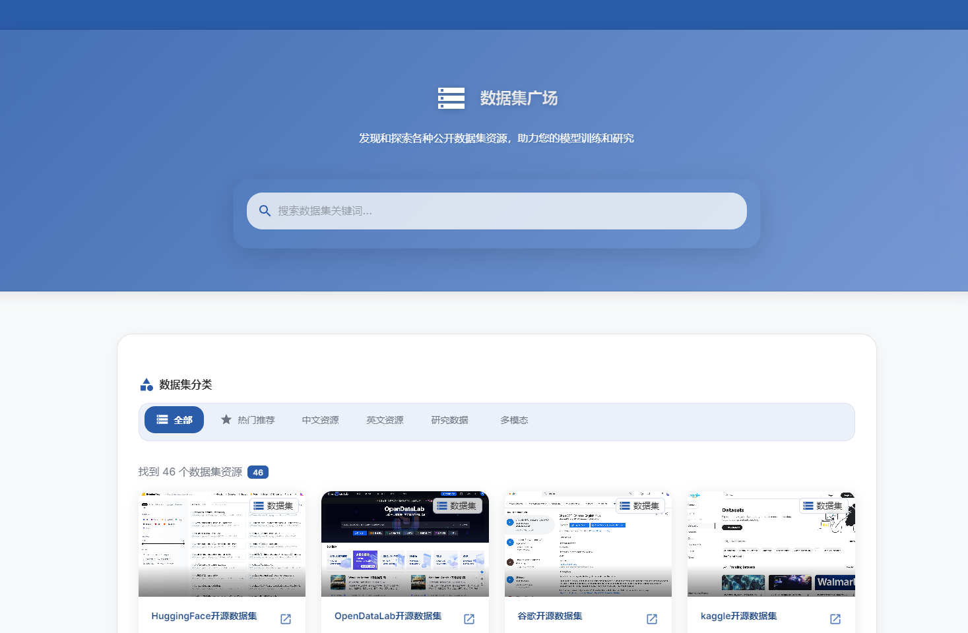Select the 英文资源 category tab

click(x=385, y=420)
